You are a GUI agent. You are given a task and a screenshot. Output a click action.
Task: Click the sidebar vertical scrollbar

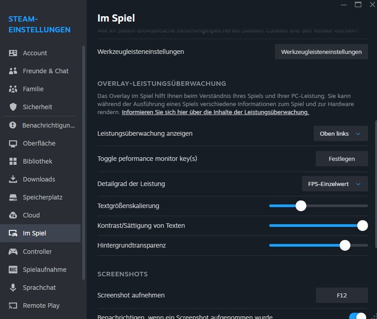click(x=84, y=163)
